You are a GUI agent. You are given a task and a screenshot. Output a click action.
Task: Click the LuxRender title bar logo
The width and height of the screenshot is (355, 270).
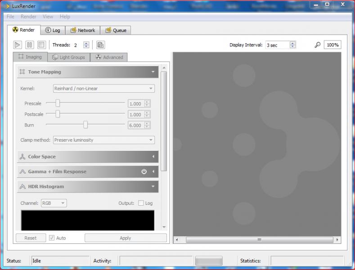7,6
